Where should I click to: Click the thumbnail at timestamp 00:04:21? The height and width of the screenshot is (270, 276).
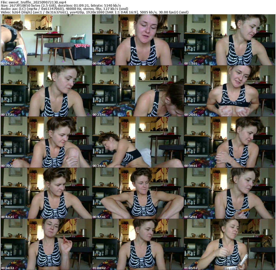pyautogui.click(x=46, y=40)
